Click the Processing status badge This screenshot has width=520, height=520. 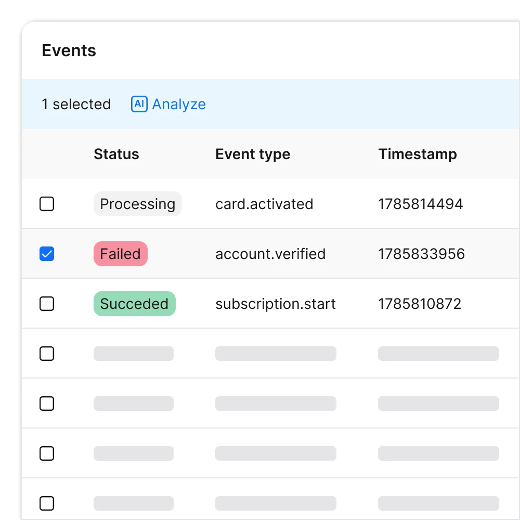(138, 204)
